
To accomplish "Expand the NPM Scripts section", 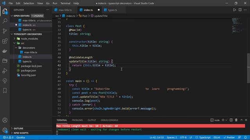I will click(12, 133).
